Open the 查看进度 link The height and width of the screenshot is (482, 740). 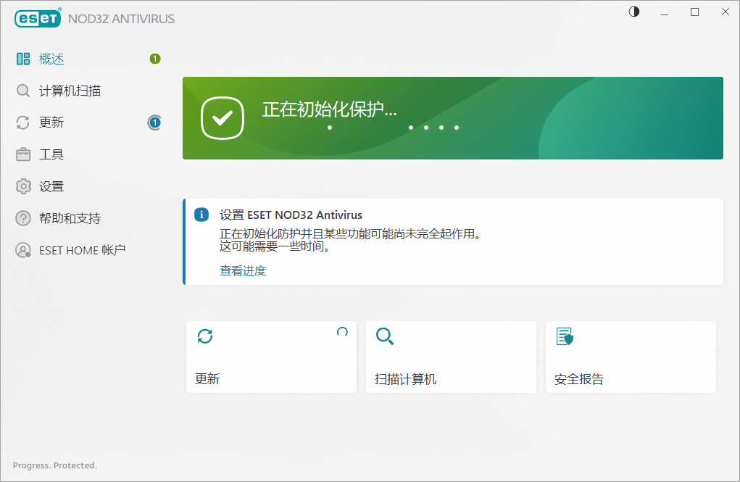click(243, 270)
